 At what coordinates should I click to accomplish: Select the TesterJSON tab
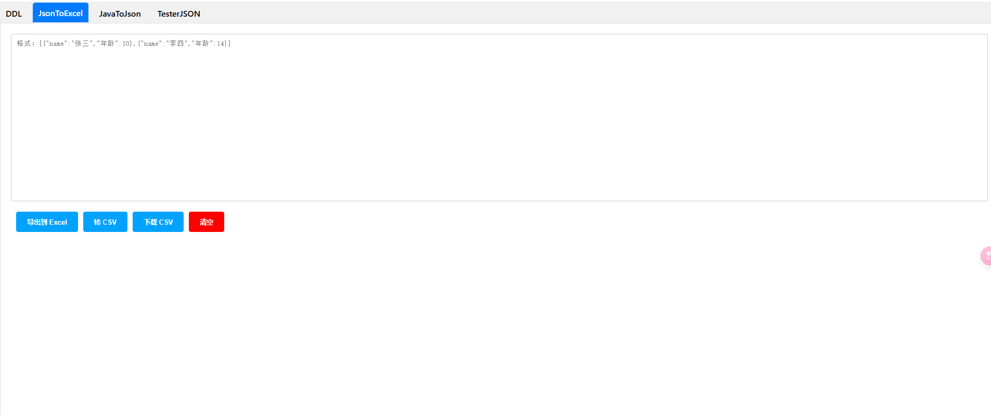[x=178, y=14]
